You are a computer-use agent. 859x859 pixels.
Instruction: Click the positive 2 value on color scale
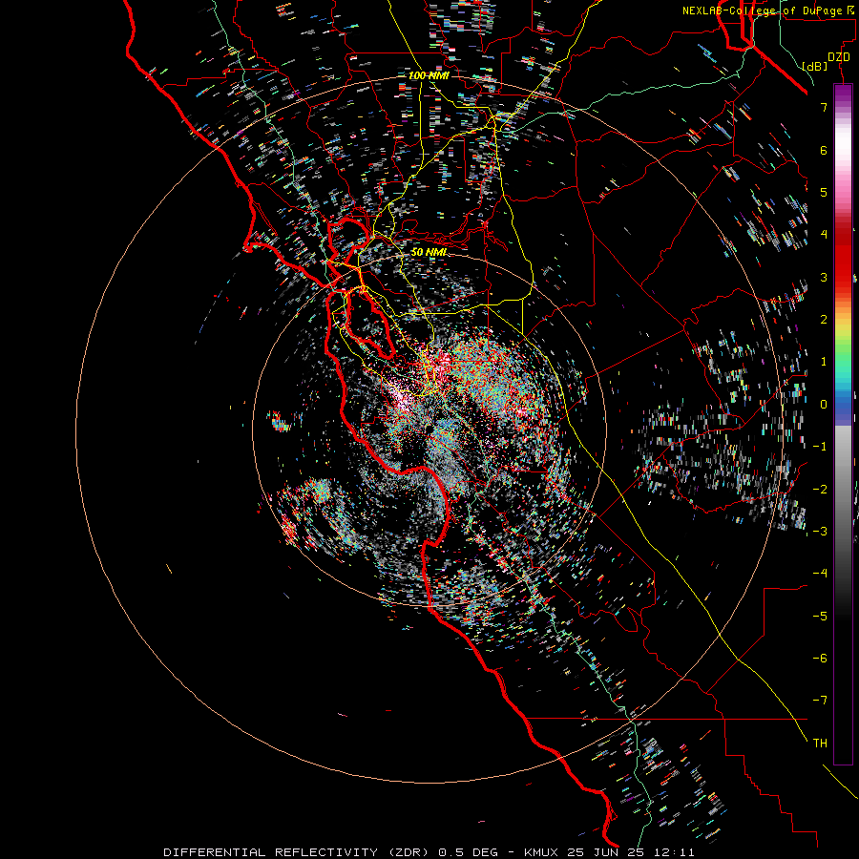(824, 320)
